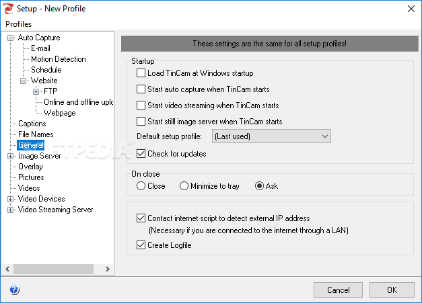Click the TinCam app logo in title bar
This screenshot has width=422, height=303.
[x=8, y=9]
